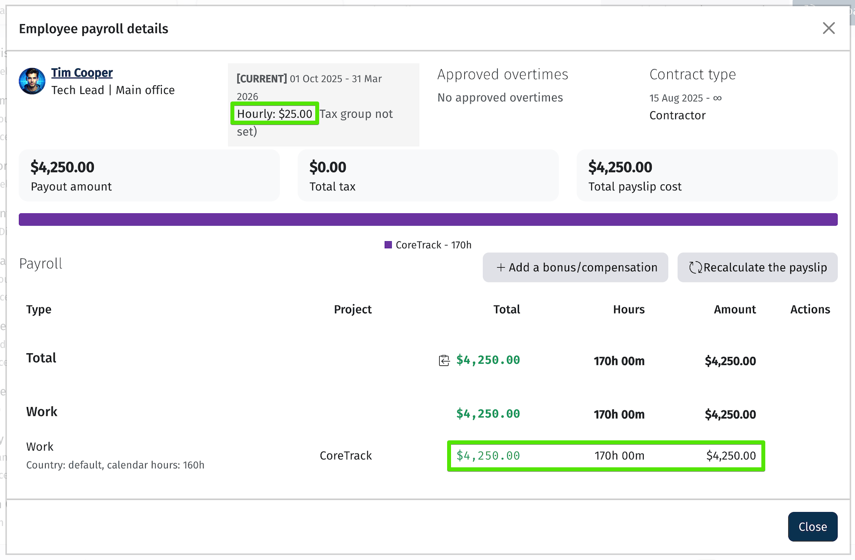Click the purple CoreTrack legend square

[x=388, y=245]
